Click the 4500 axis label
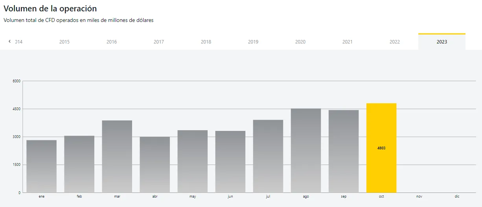 click(16, 109)
